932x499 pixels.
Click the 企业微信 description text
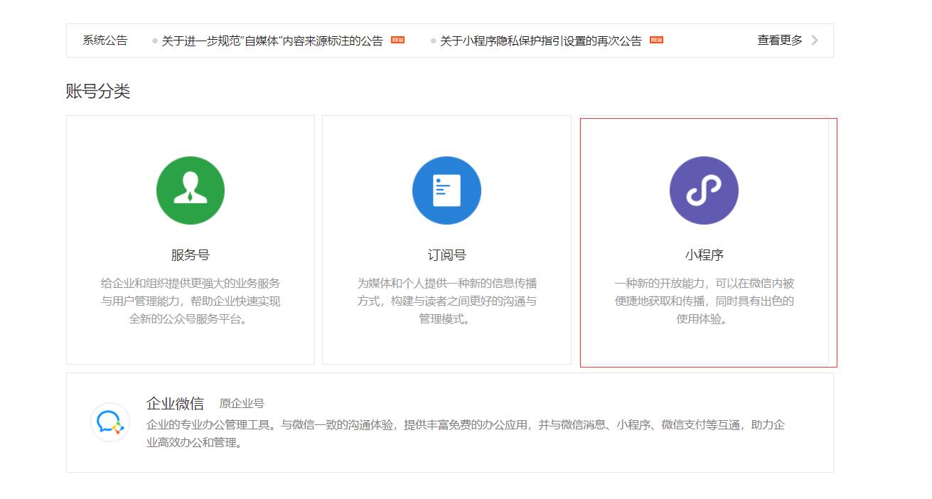click(466, 434)
